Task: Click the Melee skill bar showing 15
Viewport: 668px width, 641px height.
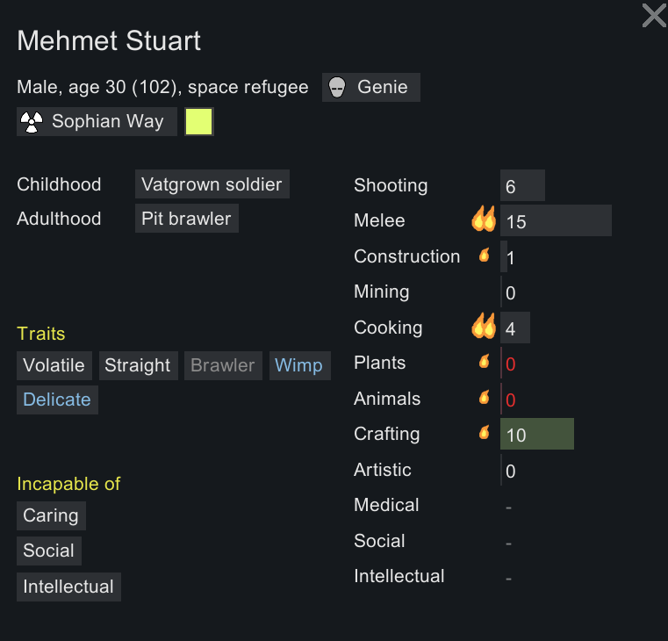Action: click(556, 220)
